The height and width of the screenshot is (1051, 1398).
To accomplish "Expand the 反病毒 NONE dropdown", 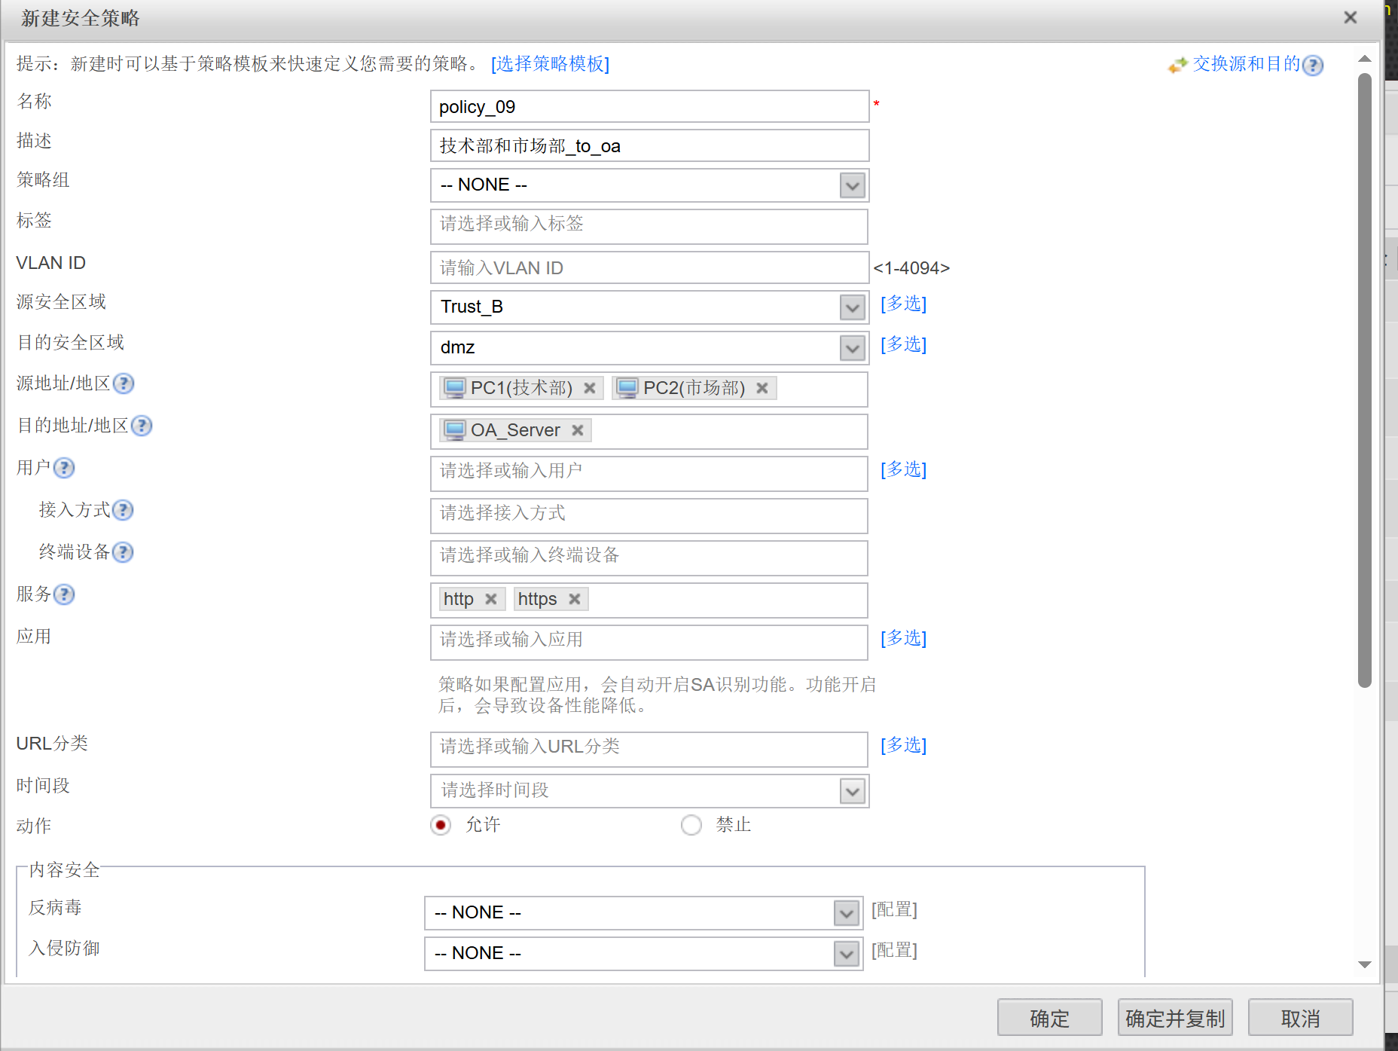I will tap(847, 913).
